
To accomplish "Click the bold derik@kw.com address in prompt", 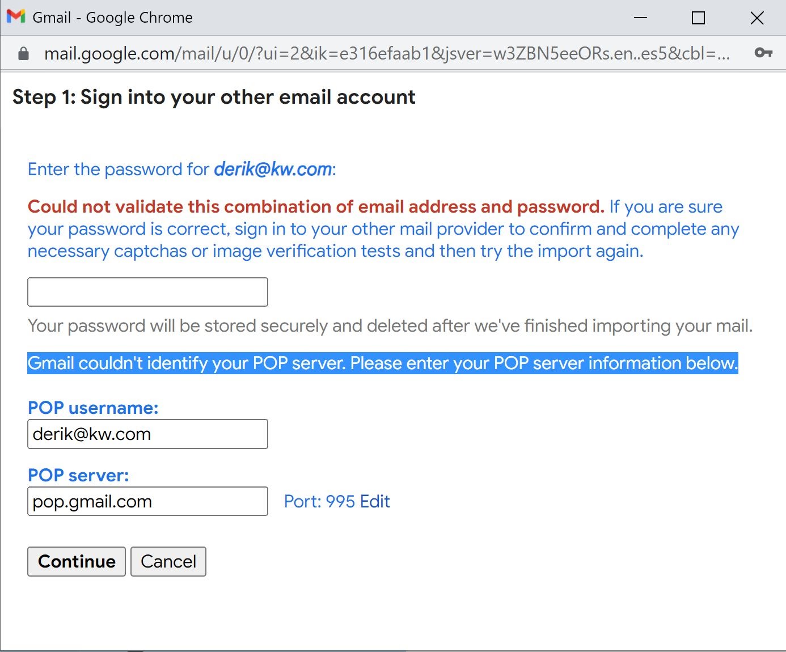I will [273, 170].
